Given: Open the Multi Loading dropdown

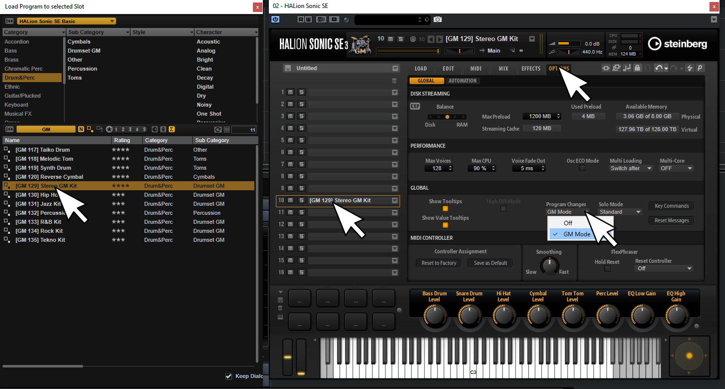Looking at the screenshot, I should click(x=631, y=168).
